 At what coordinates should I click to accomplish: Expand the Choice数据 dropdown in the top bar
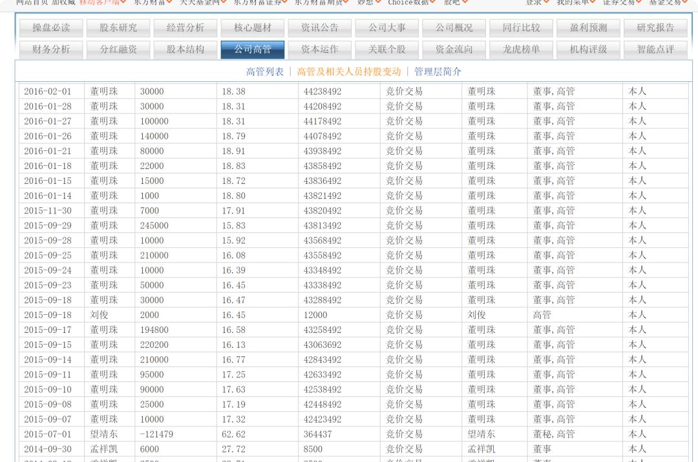(x=411, y=2)
